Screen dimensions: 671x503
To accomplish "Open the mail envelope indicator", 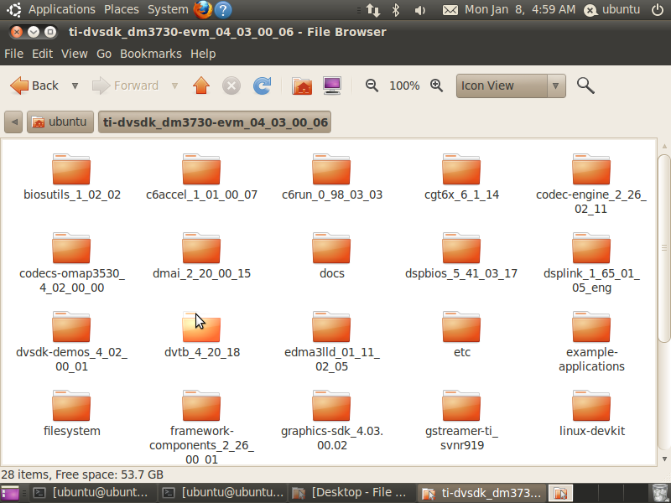I will pyautogui.click(x=450, y=10).
